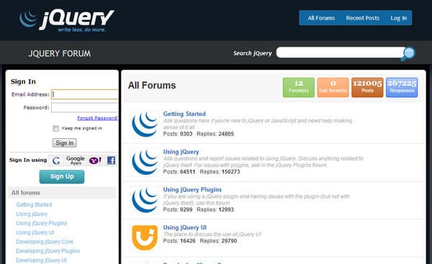The height and width of the screenshot is (264, 432).
Task: Click the teal Sign Up button
Action: click(62, 176)
